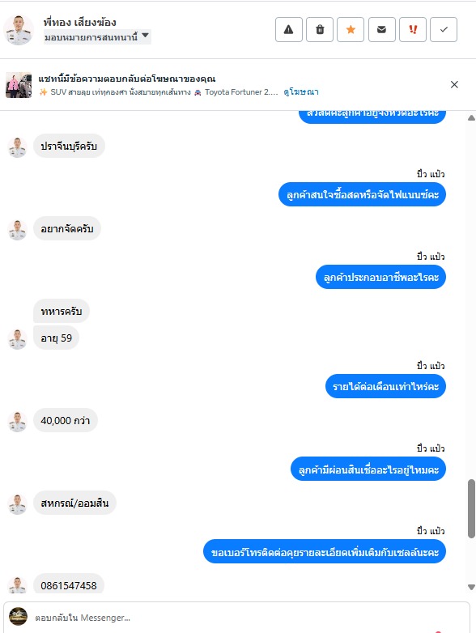Mark conversation with the orange star icon

[351, 29]
